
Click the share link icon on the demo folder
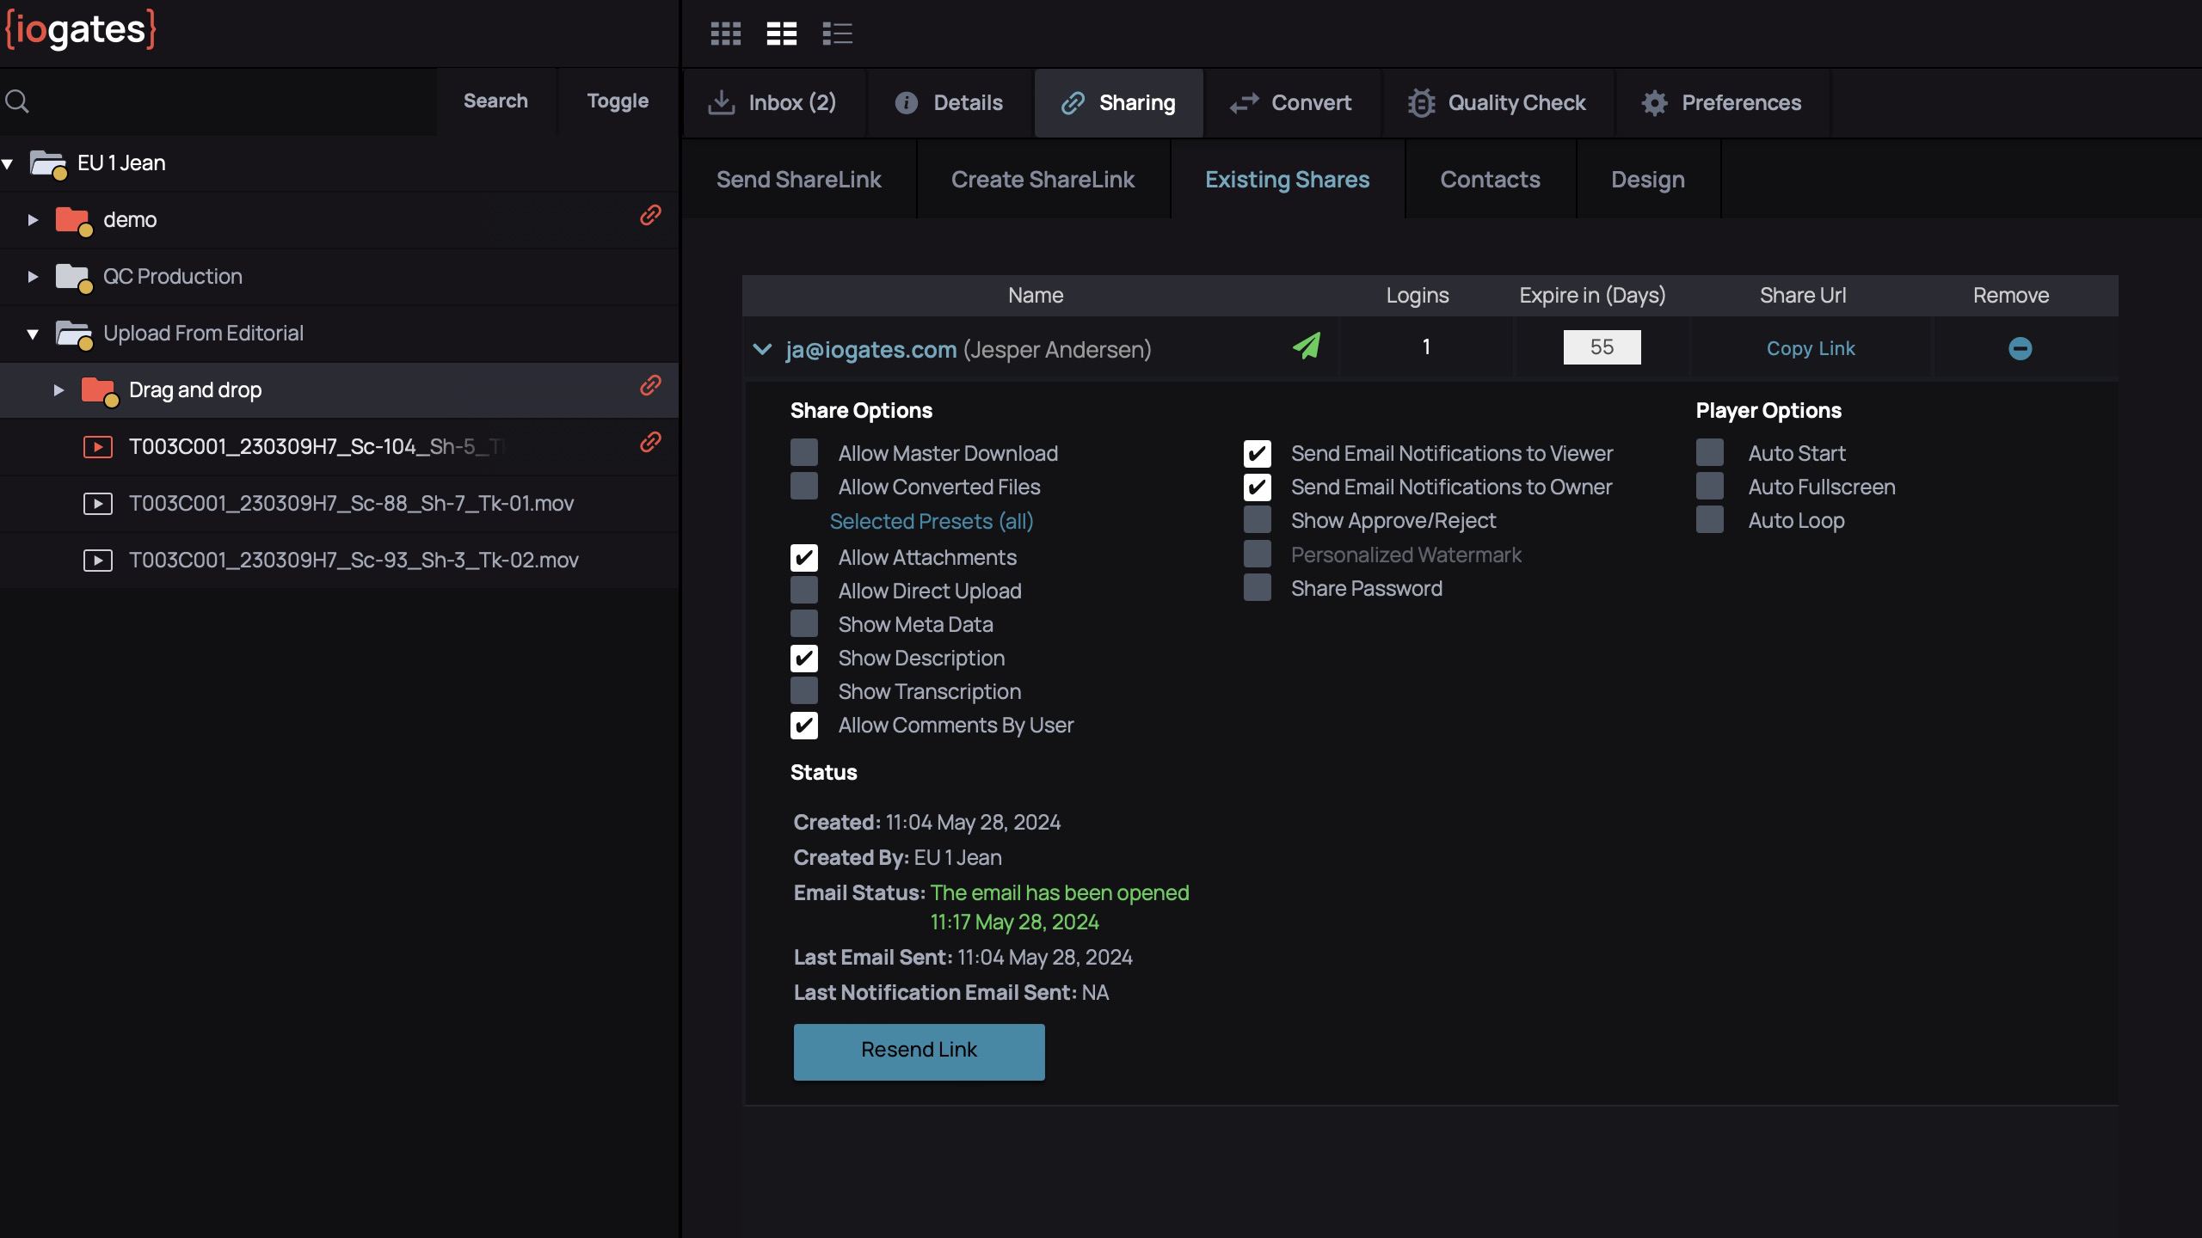pyautogui.click(x=650, y=215)
